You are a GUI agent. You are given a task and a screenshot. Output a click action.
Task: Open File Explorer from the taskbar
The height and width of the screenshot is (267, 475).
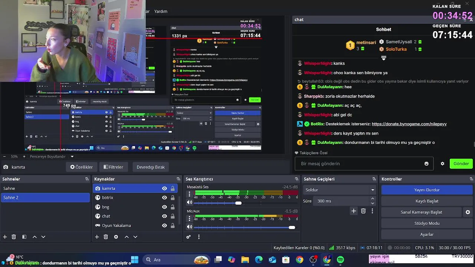point(245,260)
